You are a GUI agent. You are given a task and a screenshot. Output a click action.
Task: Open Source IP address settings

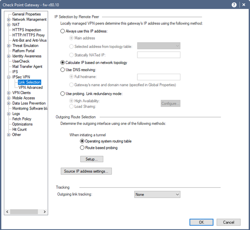pos(86,171)
